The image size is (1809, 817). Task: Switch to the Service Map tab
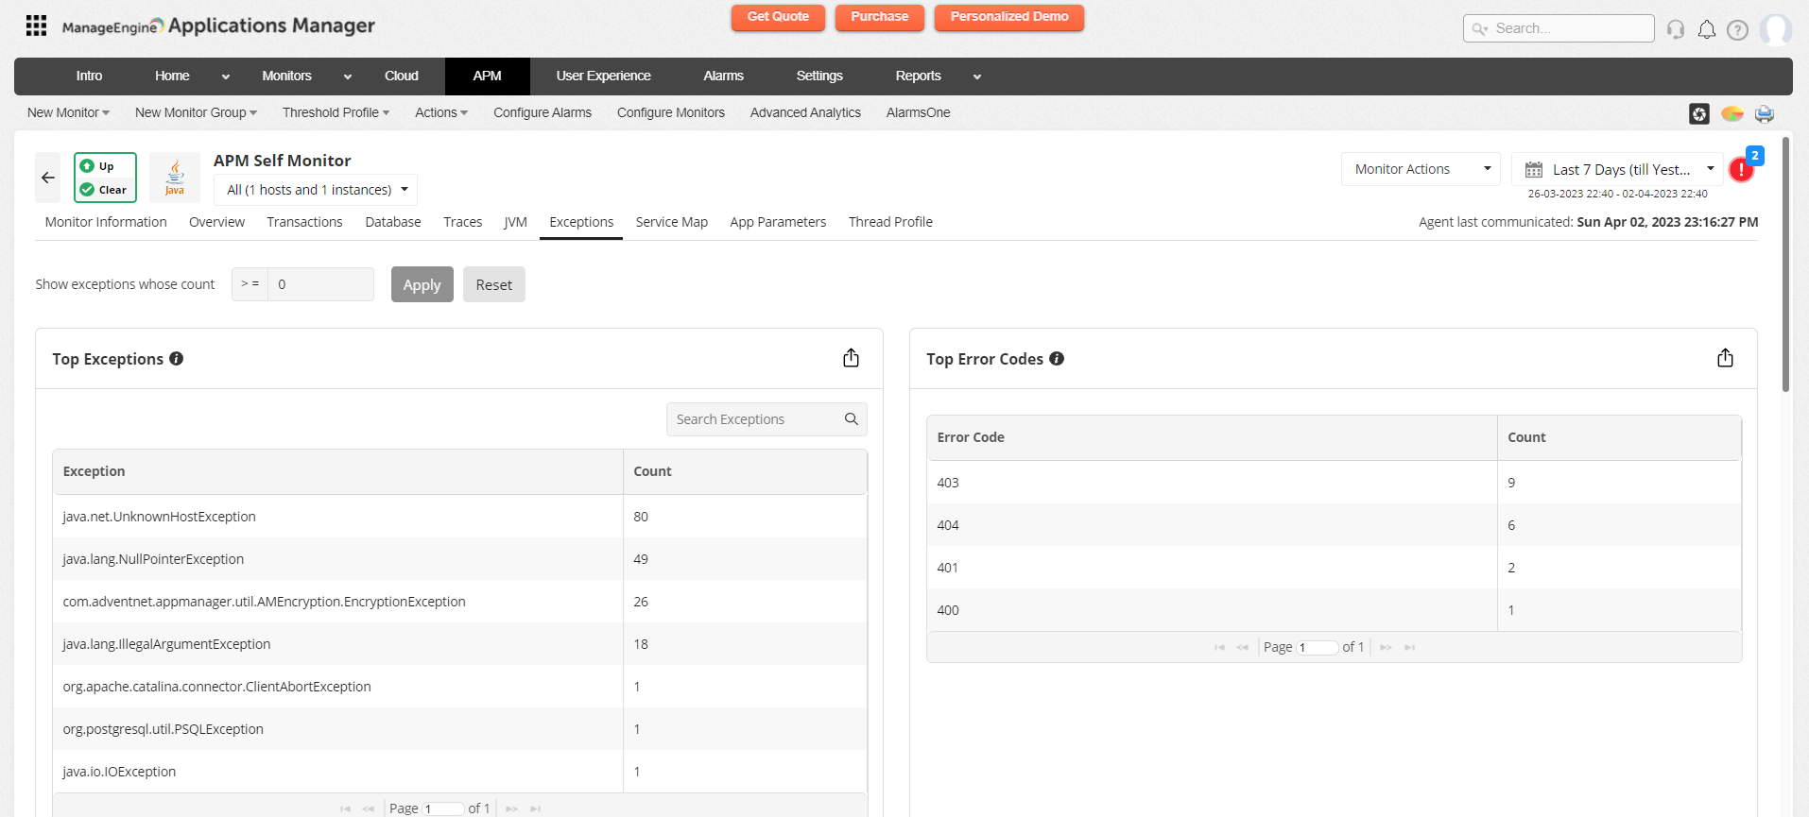coord(672,222)
